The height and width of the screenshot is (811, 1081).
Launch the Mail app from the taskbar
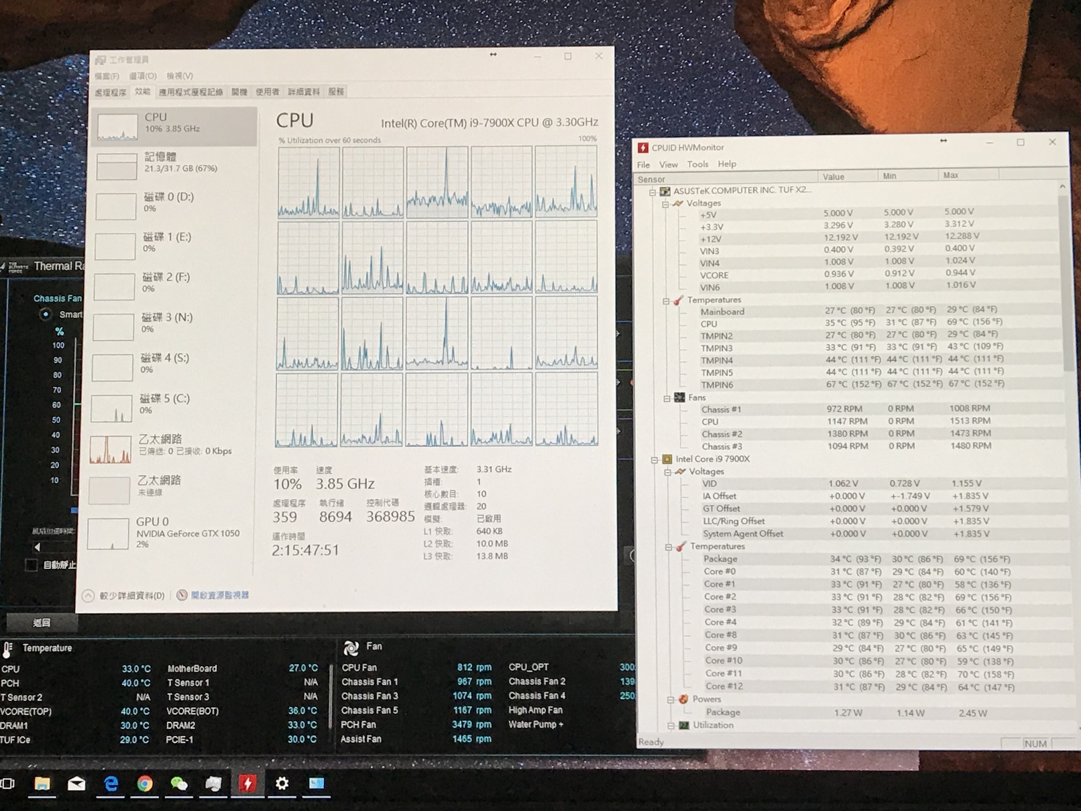[76, 783]
